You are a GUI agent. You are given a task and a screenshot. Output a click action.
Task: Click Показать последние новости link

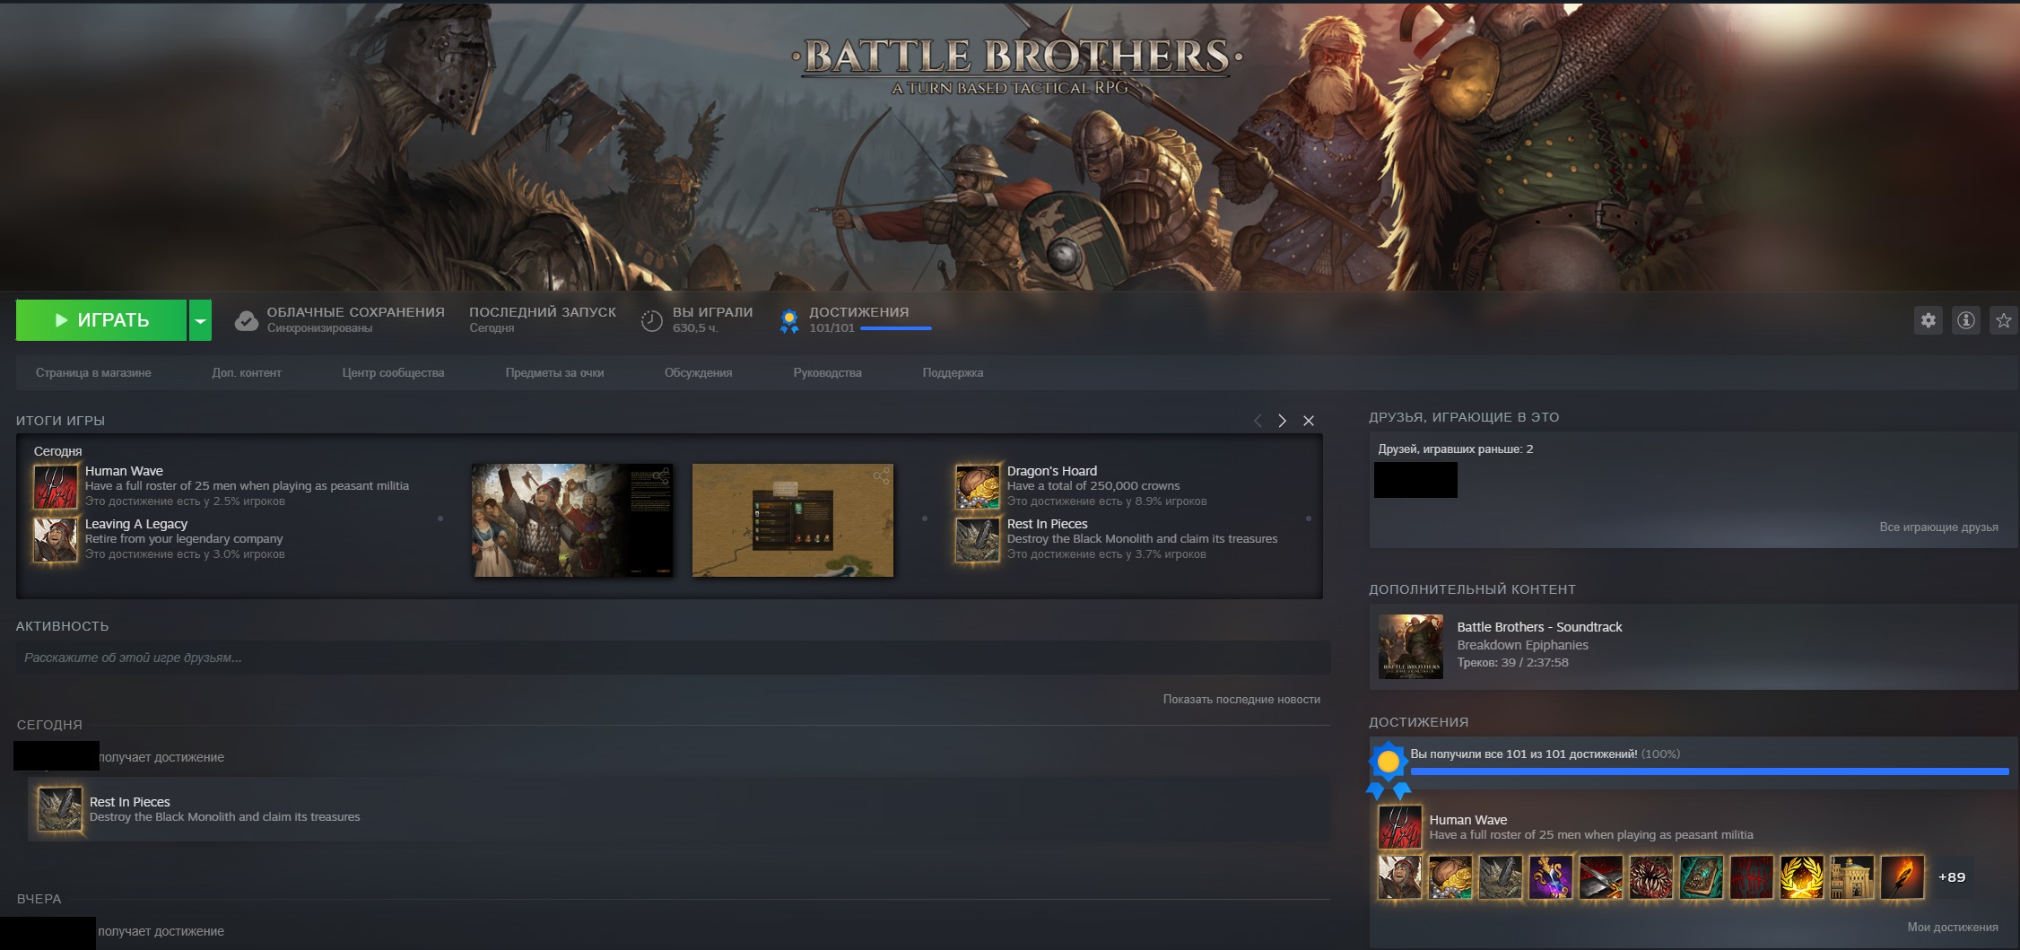(1241, 699)
